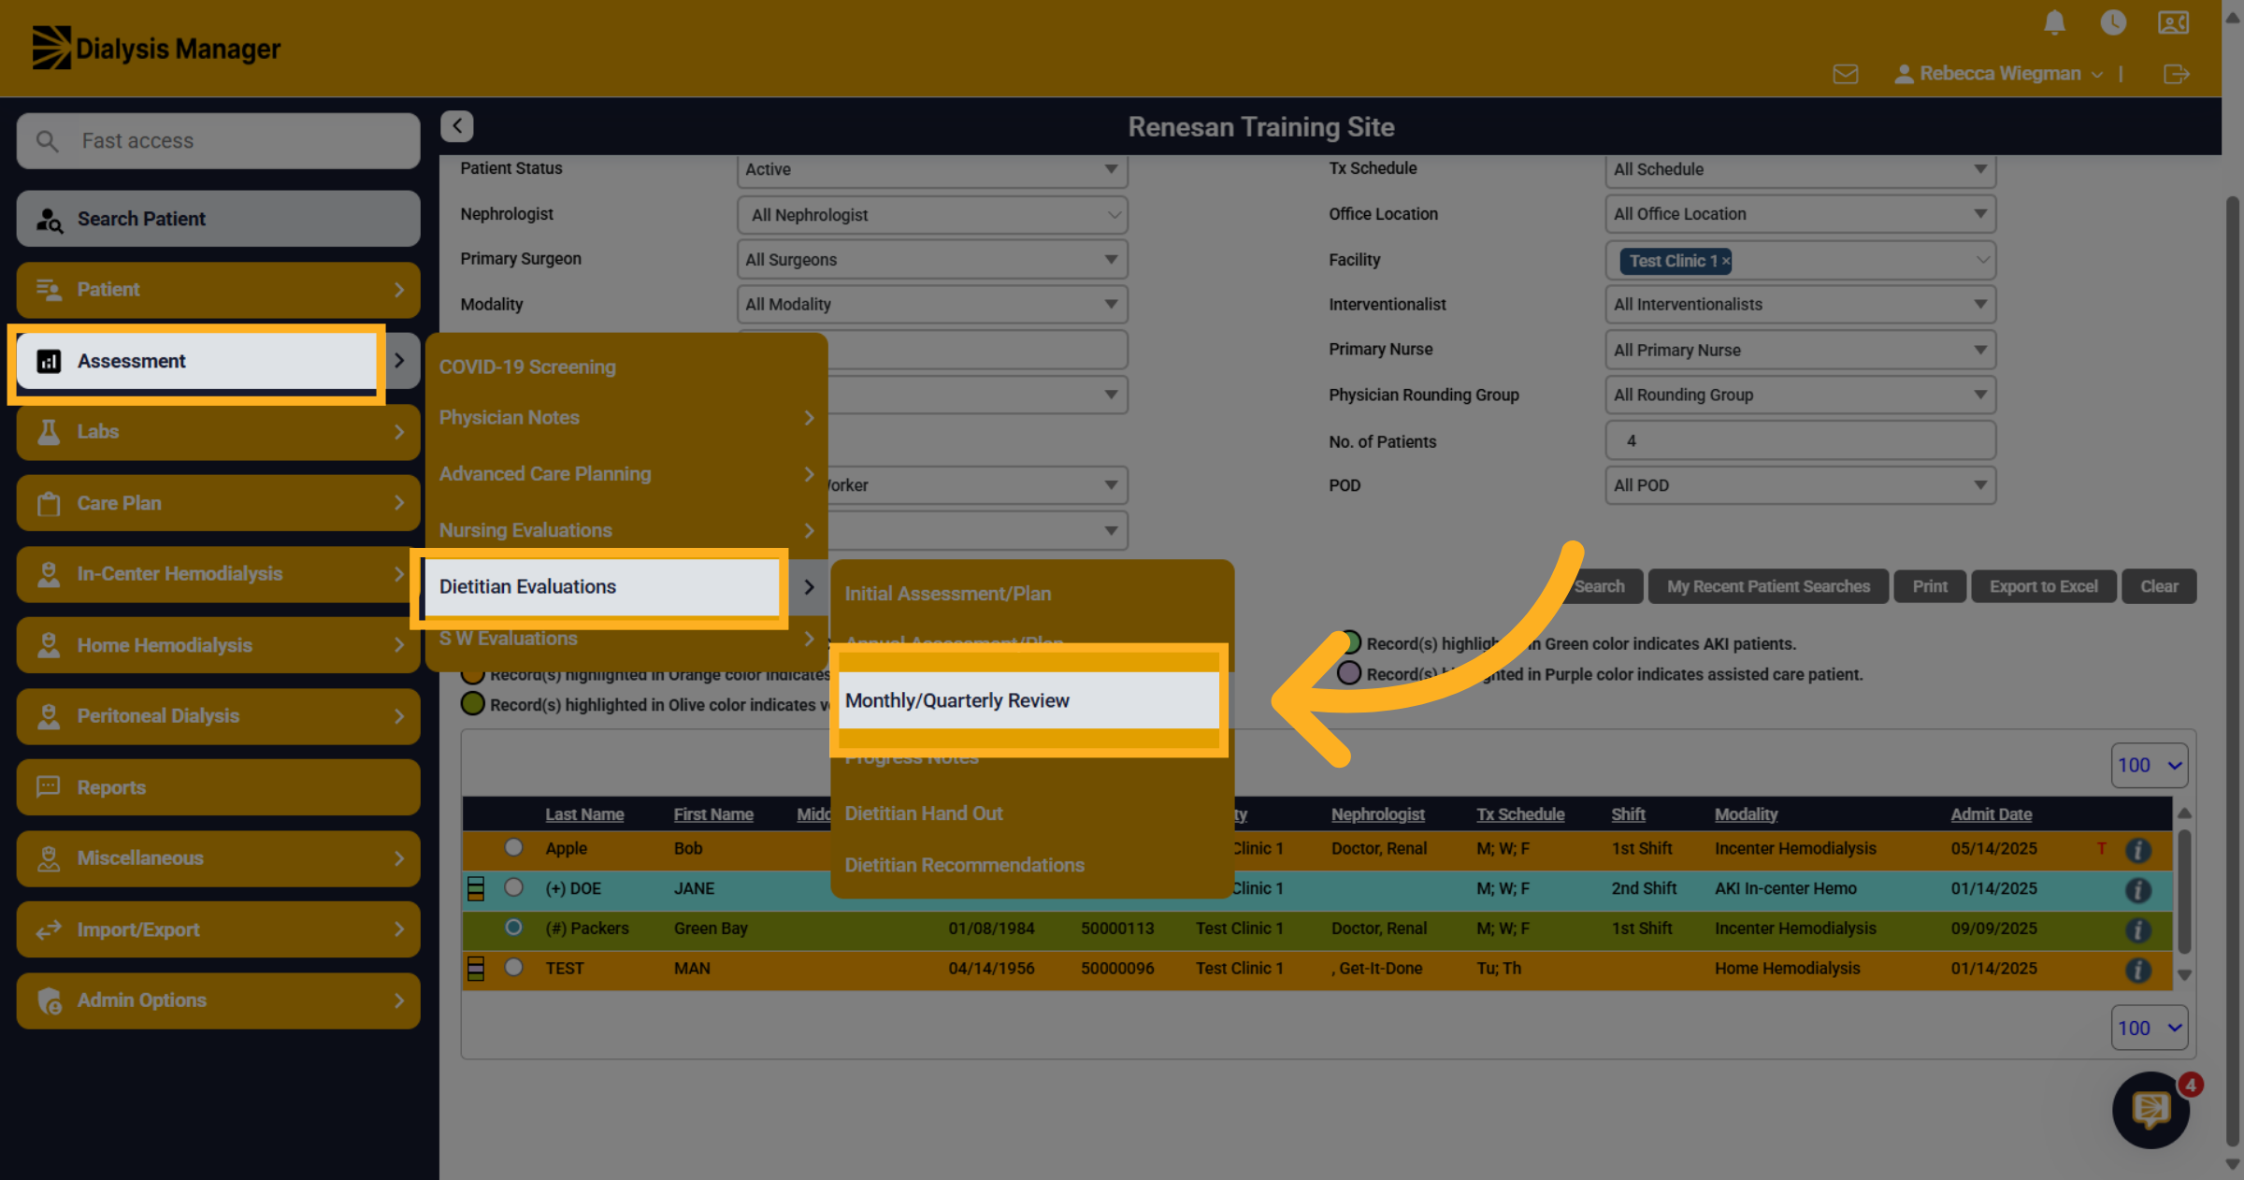
Task: Click the logout icon beside the user name
Action: click(2176, 74)
